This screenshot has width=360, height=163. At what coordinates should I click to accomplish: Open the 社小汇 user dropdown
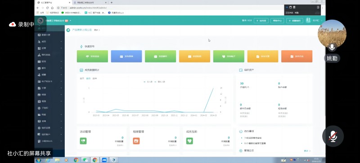[318, 20]
